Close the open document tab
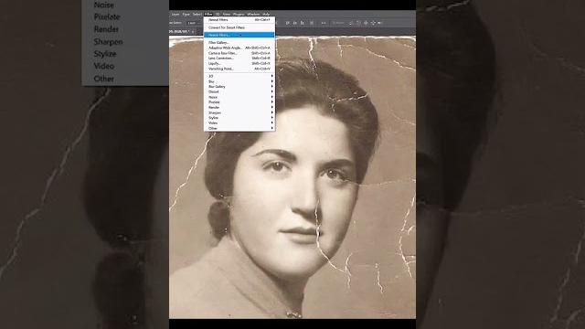The width and height of the screenshot is (585, 329). [x=193, y=32]
